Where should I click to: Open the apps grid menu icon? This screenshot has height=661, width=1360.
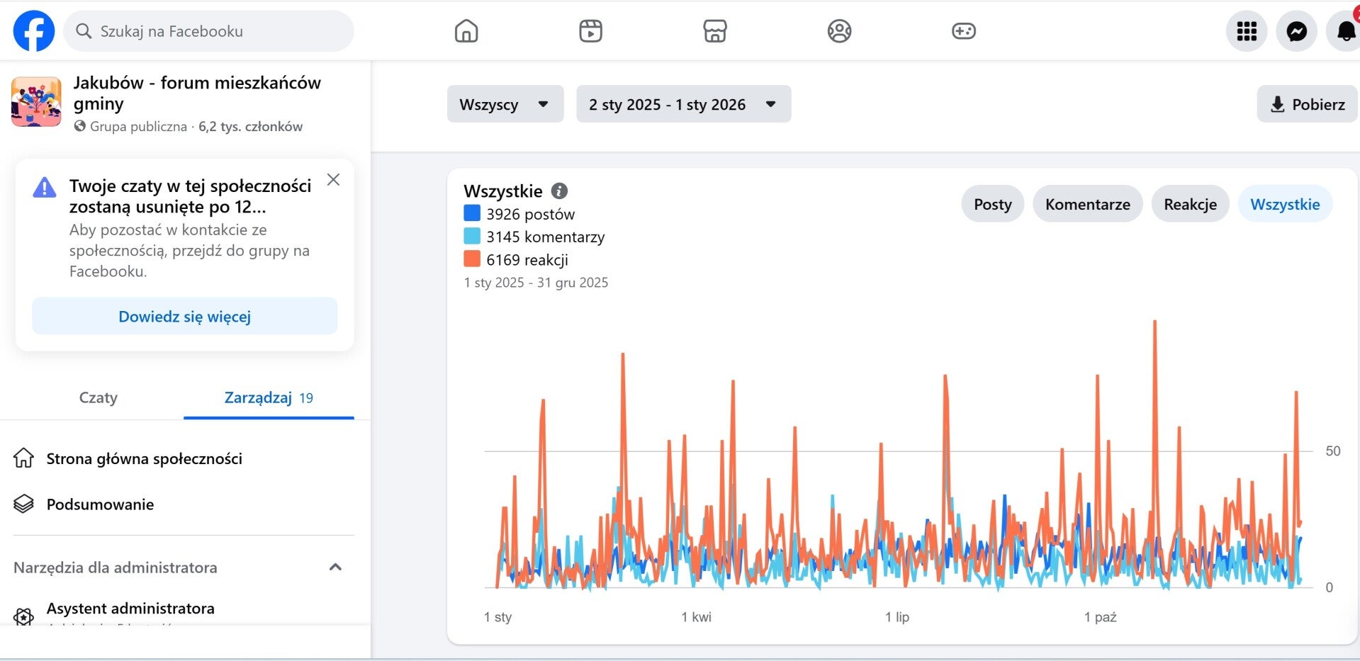[1246, 31]
